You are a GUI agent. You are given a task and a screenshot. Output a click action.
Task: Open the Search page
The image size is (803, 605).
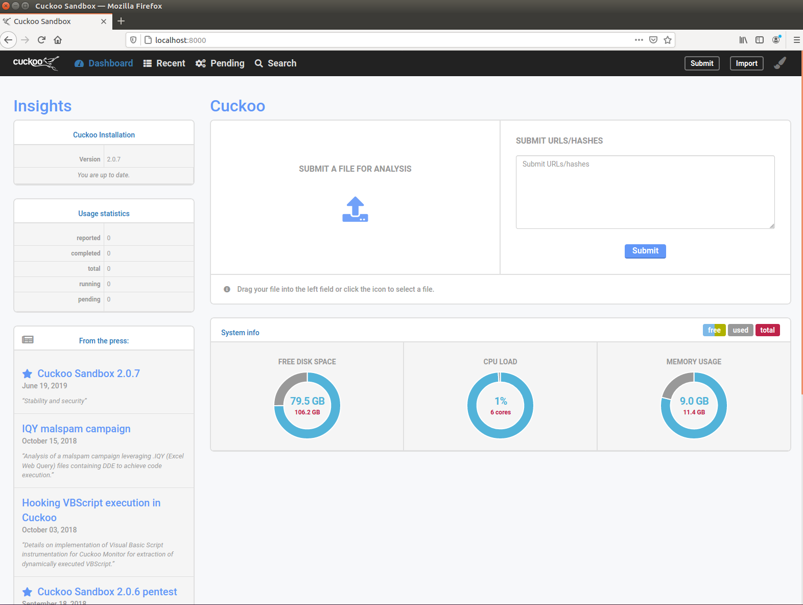pyautogui.click(x=275, y=63)
